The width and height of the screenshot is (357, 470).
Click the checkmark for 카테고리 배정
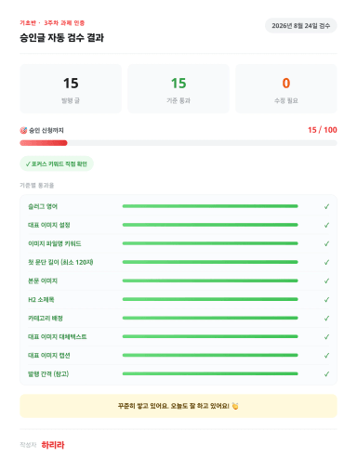tap(326, 318)
